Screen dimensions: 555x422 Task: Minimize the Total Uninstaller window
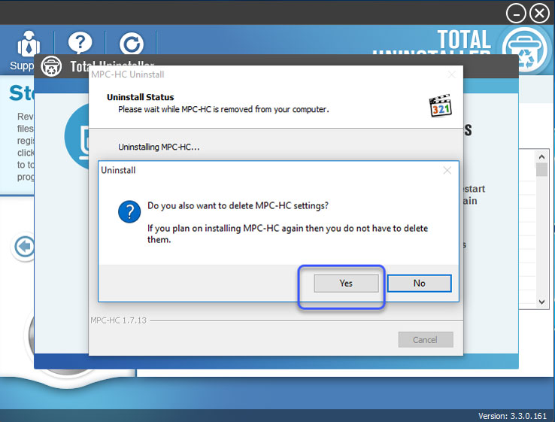point(516,14)
